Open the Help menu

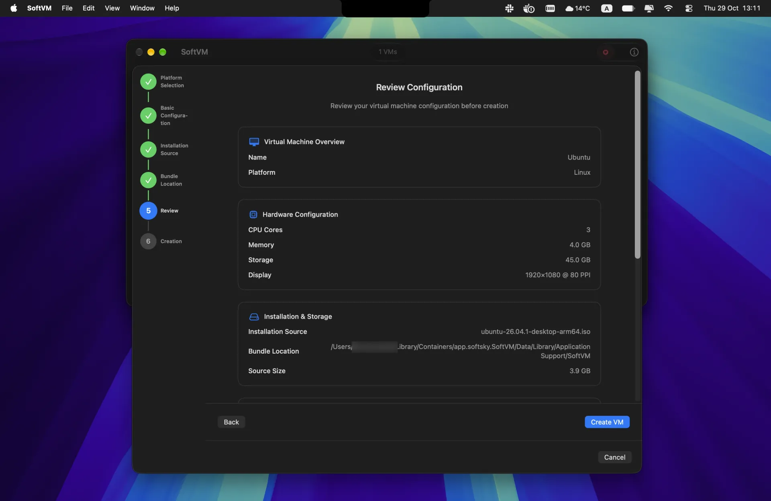(171, 8)
